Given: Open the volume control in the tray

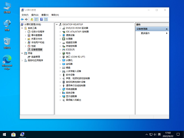Looking at the screenshot, I should coord(155,135).
